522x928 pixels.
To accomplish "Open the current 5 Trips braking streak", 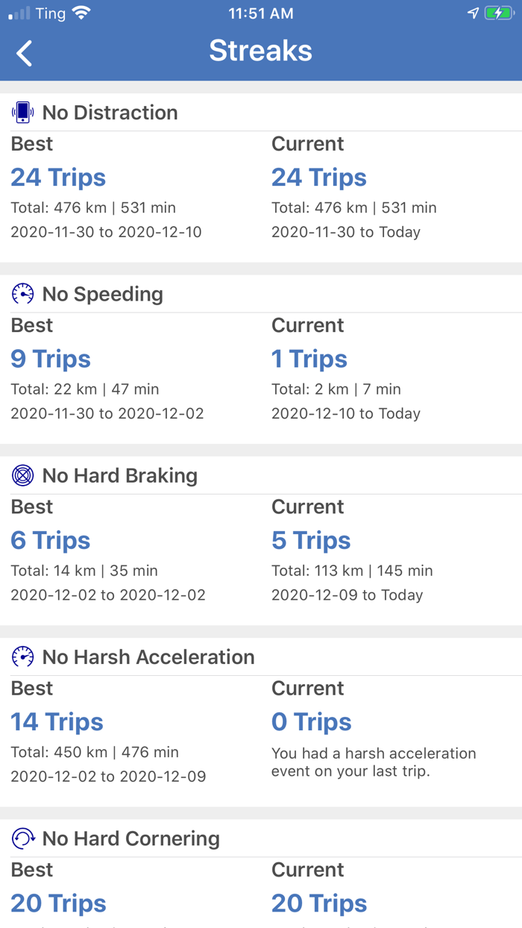I will [x=311, y=540].
